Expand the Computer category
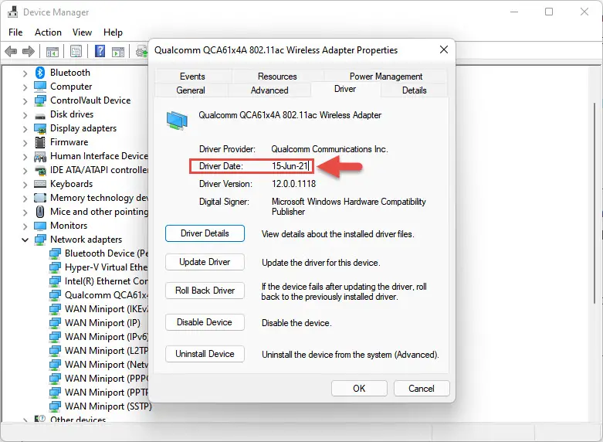The height and width of the screenshot is (442, 603). (x=25, y=87)
